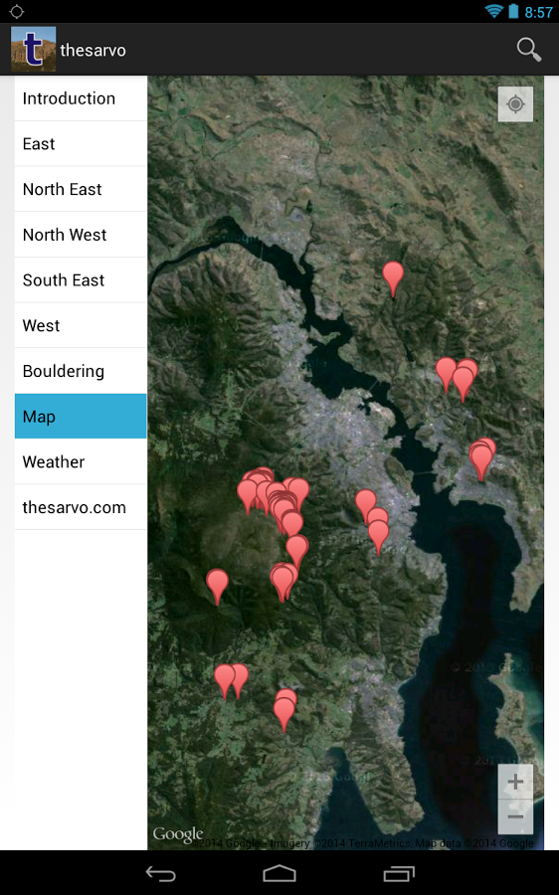Tap the Android back navigation icon

pyautogui.click(x=160, y=873)
